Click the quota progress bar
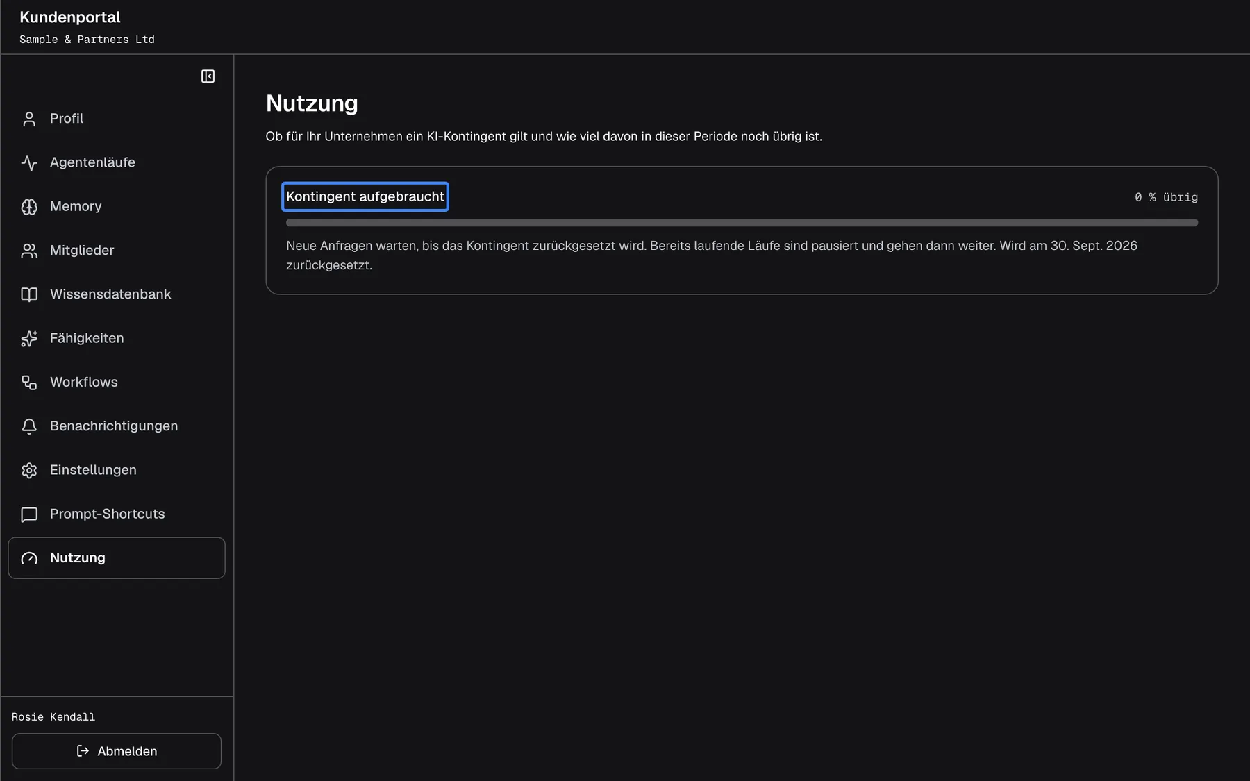1250x781 pixels. coord(742,223)
